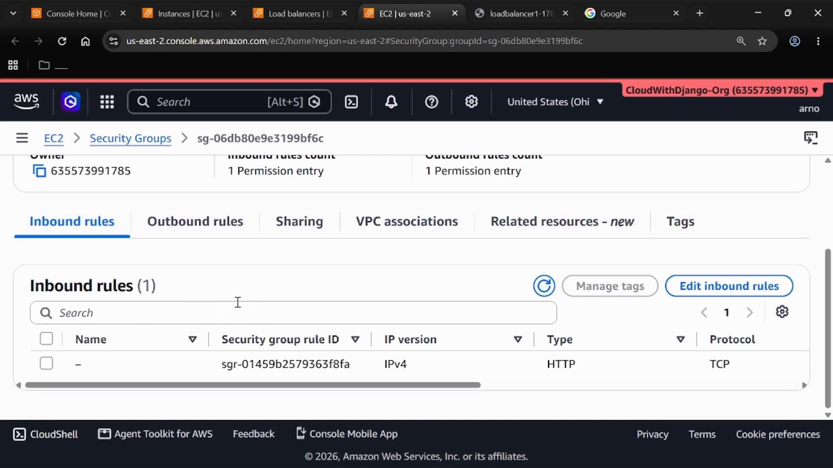833x468 pixels.
Task: Open the help question mark menu
Action: [x=431, y=102]
